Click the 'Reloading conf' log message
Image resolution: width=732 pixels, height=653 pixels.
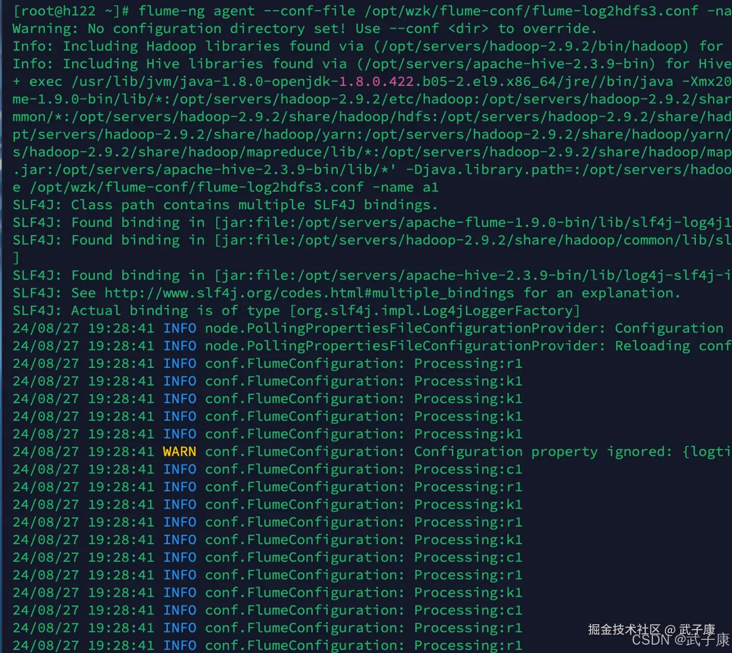tap(673, 346)
